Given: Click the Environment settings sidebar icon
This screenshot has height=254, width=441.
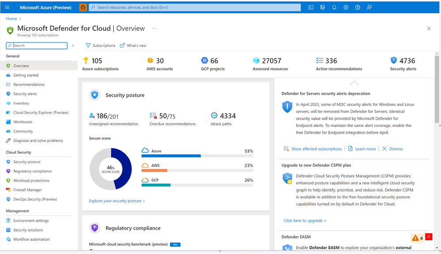Looking at the screenshot, I should coord(8,220).
